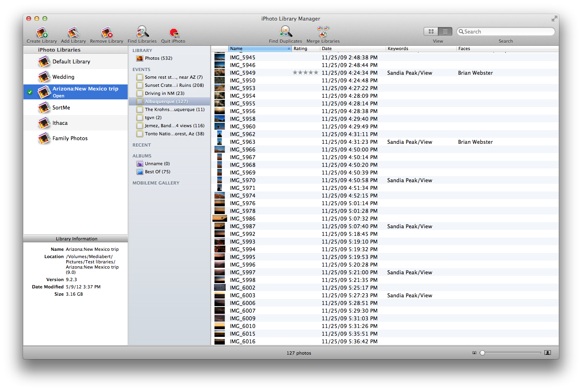Check the Driving in NM checkbox
Image resolution: width=582 pixels, height=391 pixels.
click(x=140, y=93)
